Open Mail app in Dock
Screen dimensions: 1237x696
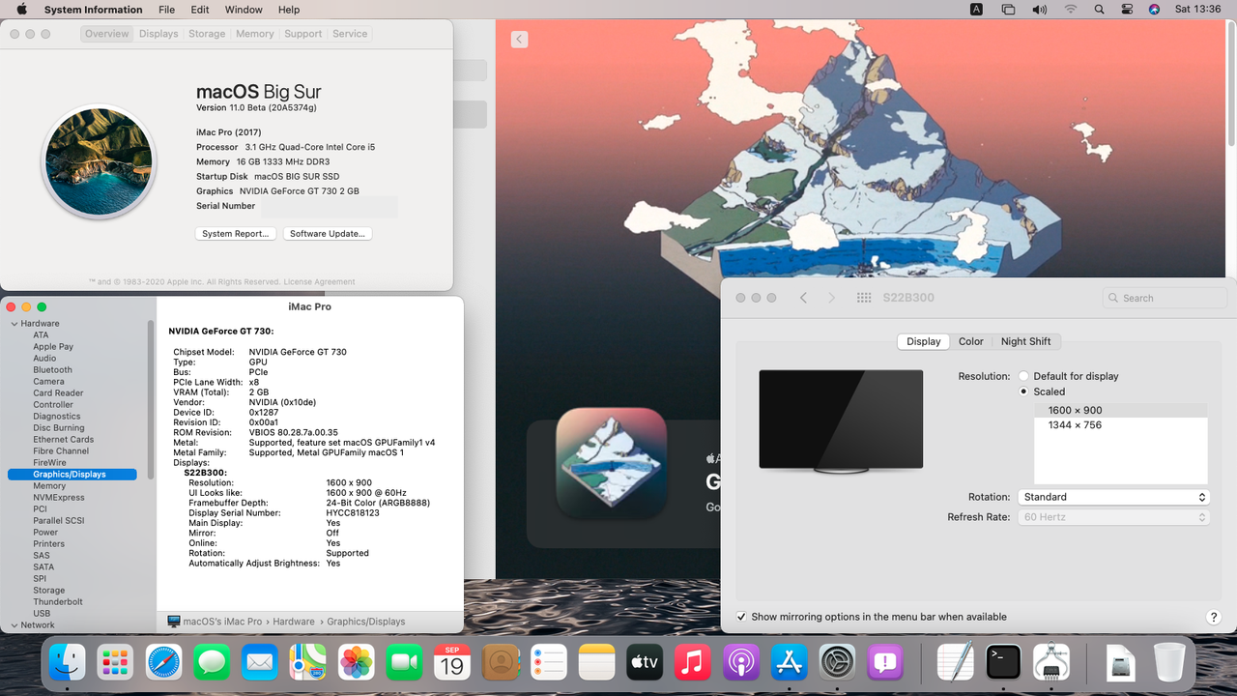point(260,662)
